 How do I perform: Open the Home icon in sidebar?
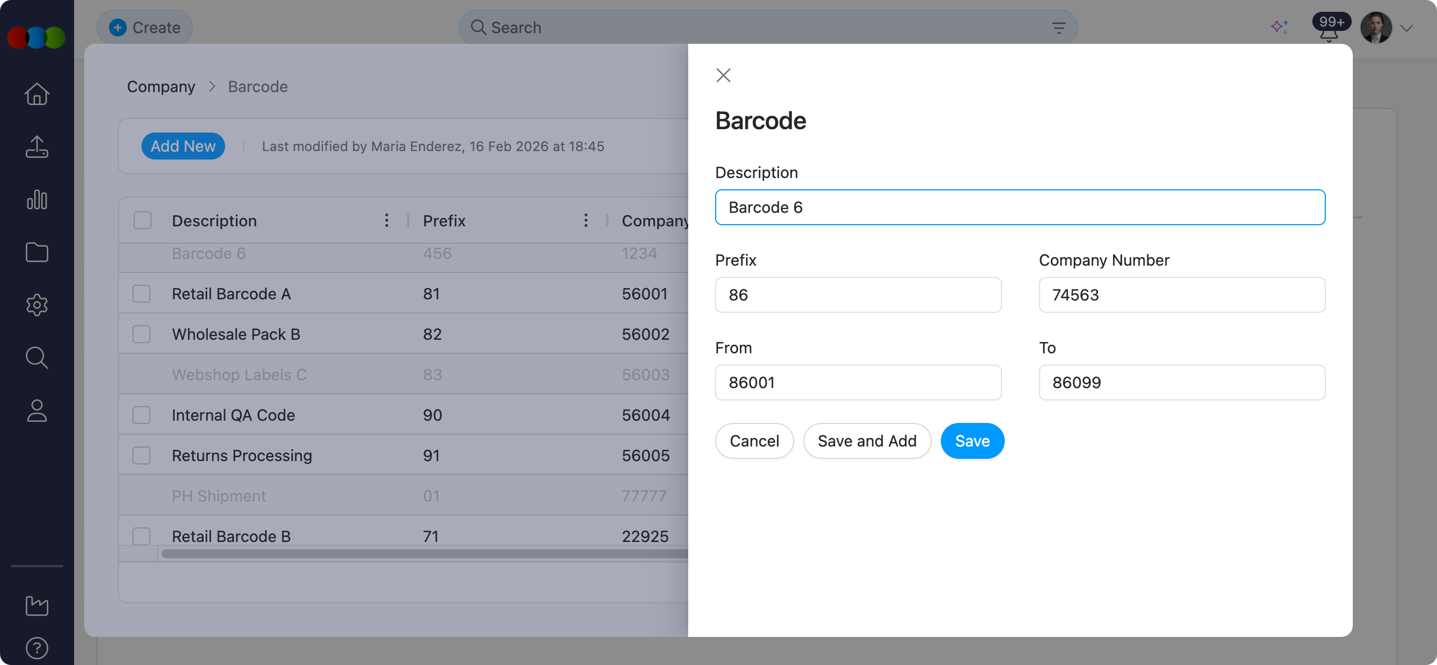[x=36, y=94]
